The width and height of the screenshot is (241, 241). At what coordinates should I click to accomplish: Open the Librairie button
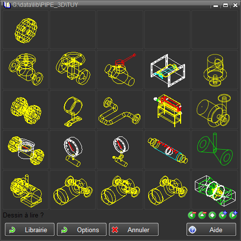[x=29, y=230]
